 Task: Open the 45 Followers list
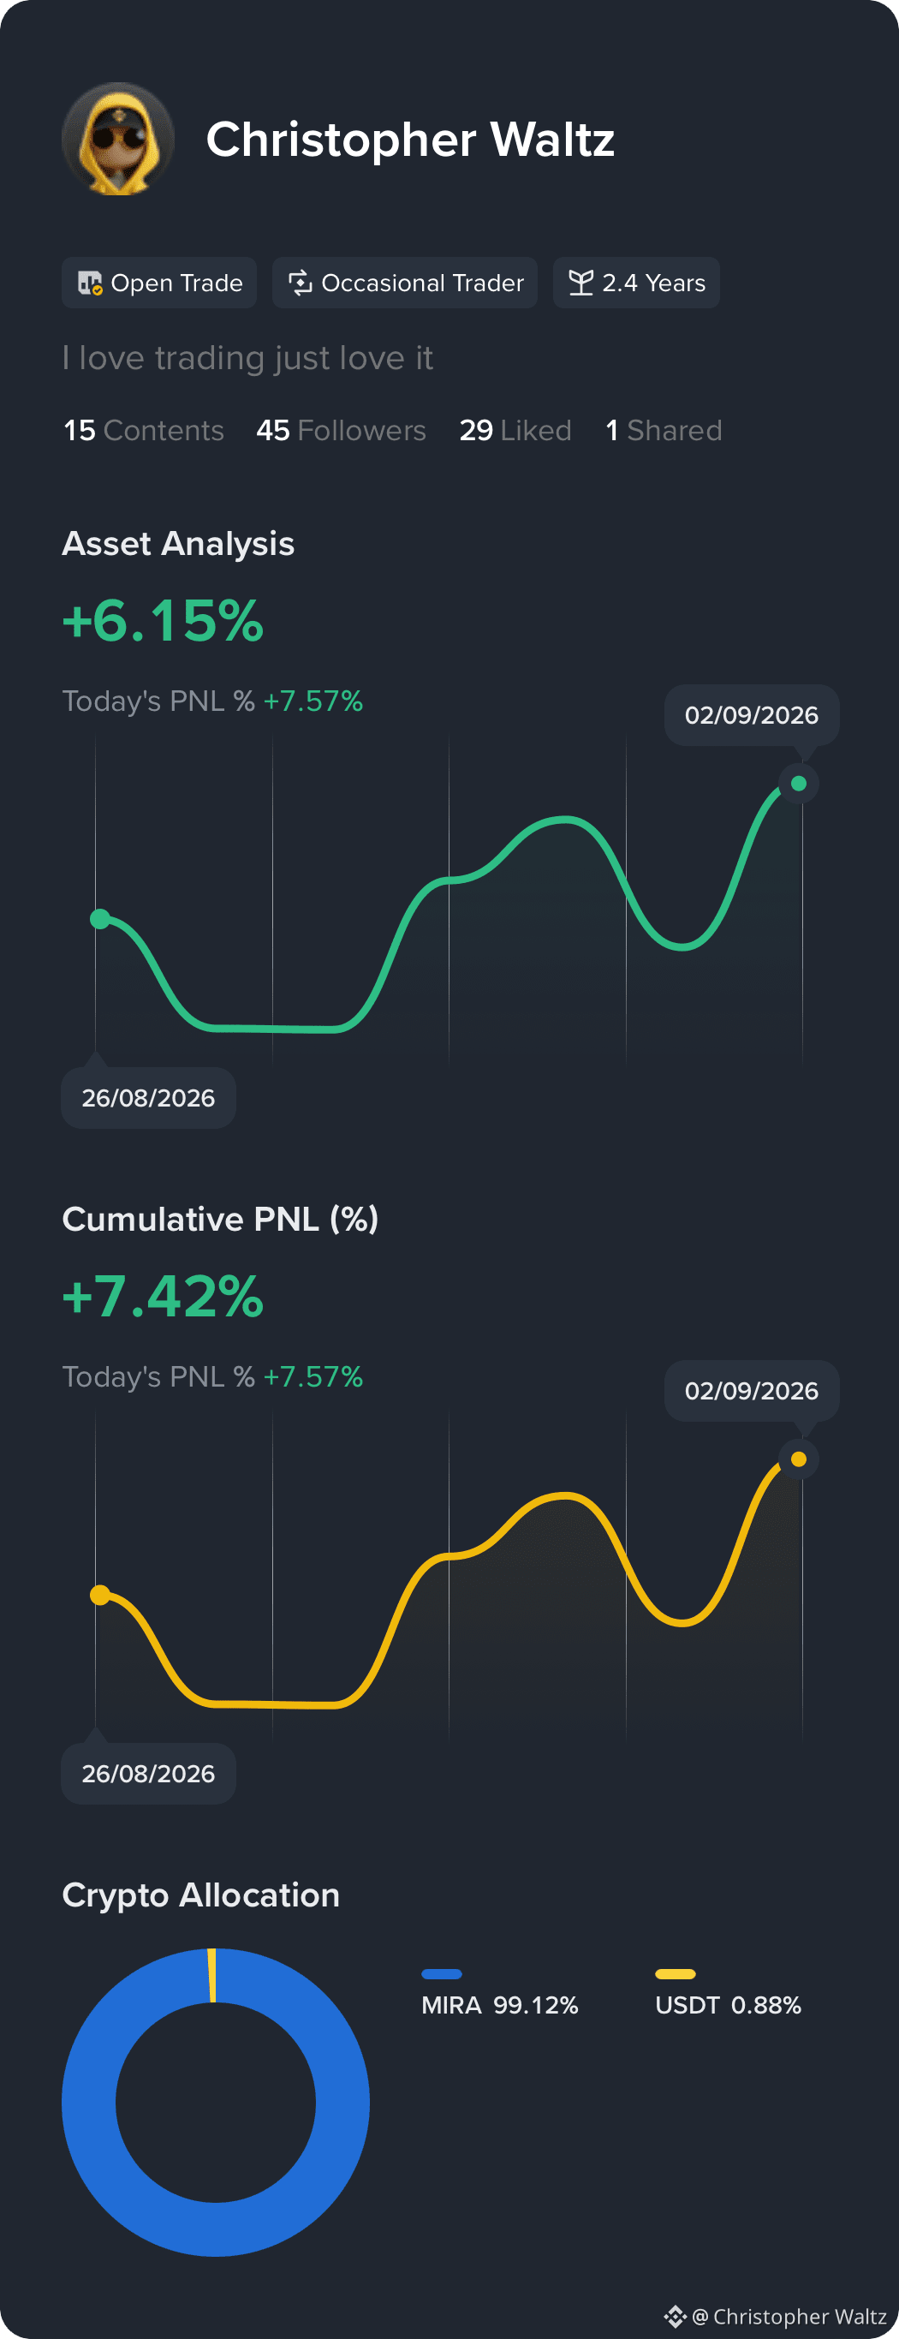click(341, 431)
